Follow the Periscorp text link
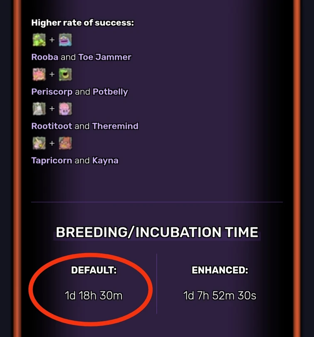This screenshot has width=314, height=337. coord(52,92)
